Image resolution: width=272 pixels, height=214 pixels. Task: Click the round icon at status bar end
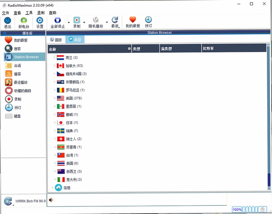262,210
